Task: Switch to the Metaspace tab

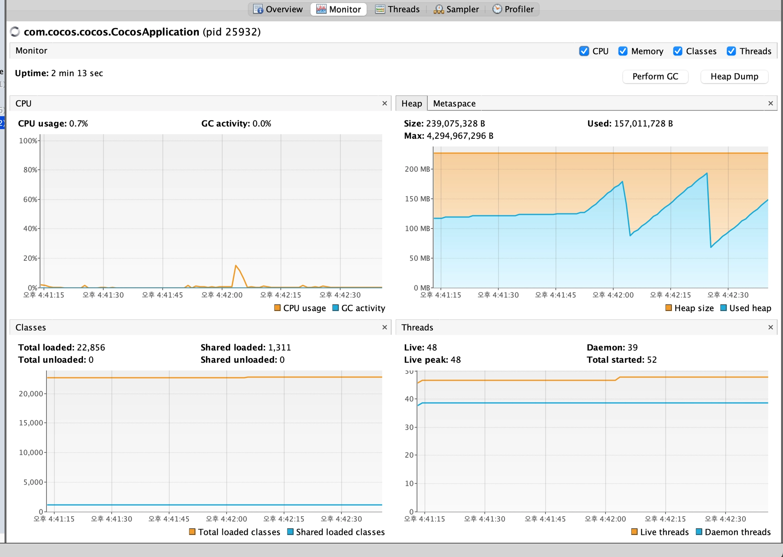Action: 454,104
